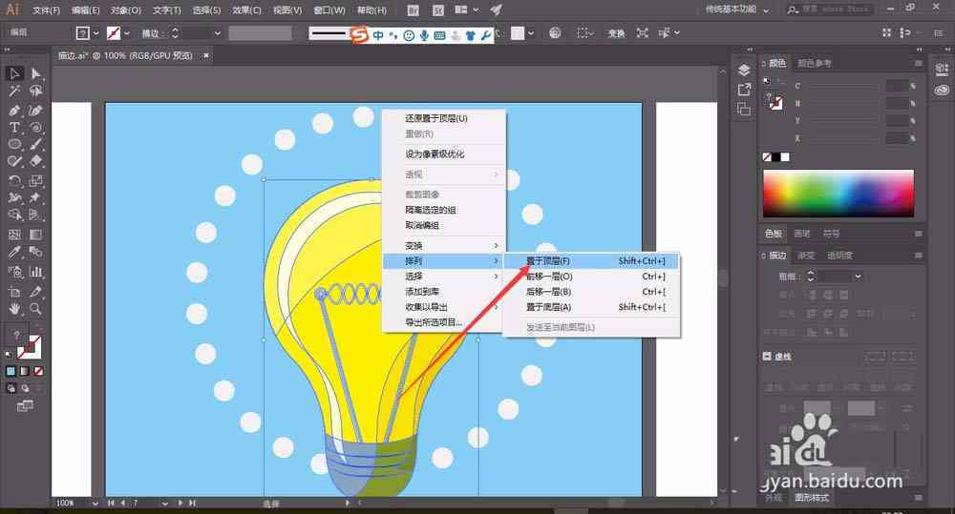Select the Eraser tool
The height and width of the screenshot is (514, 955).
tap(36, 161)
